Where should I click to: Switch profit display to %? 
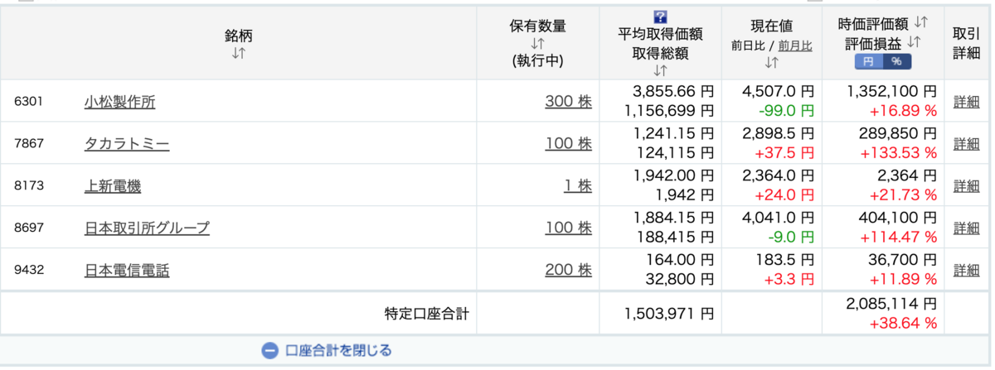(896, 61)
